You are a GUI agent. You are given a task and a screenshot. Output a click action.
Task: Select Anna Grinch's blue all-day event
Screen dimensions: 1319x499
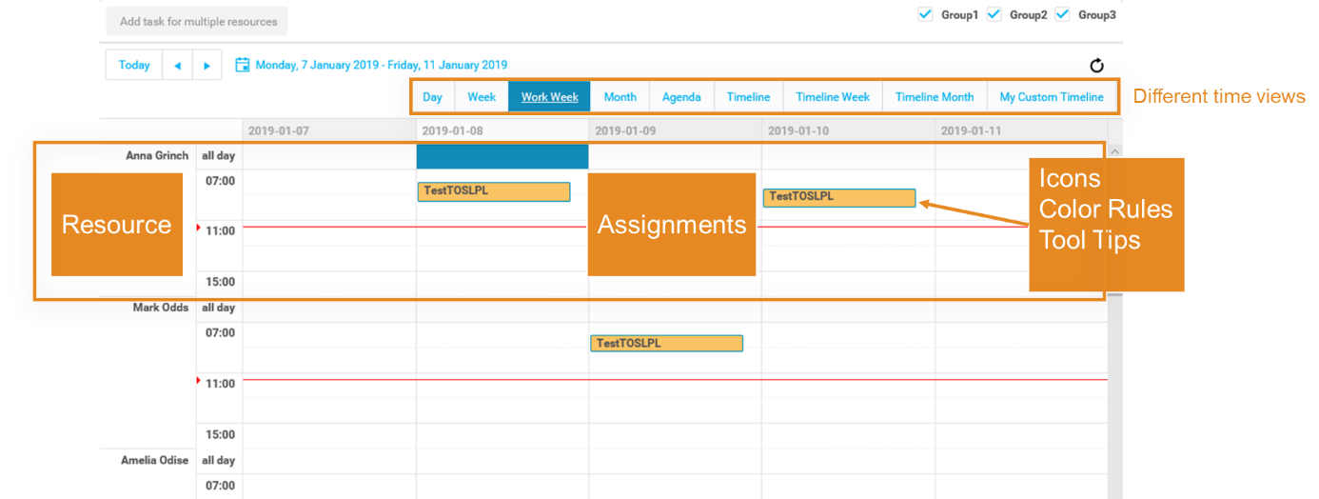502,156
